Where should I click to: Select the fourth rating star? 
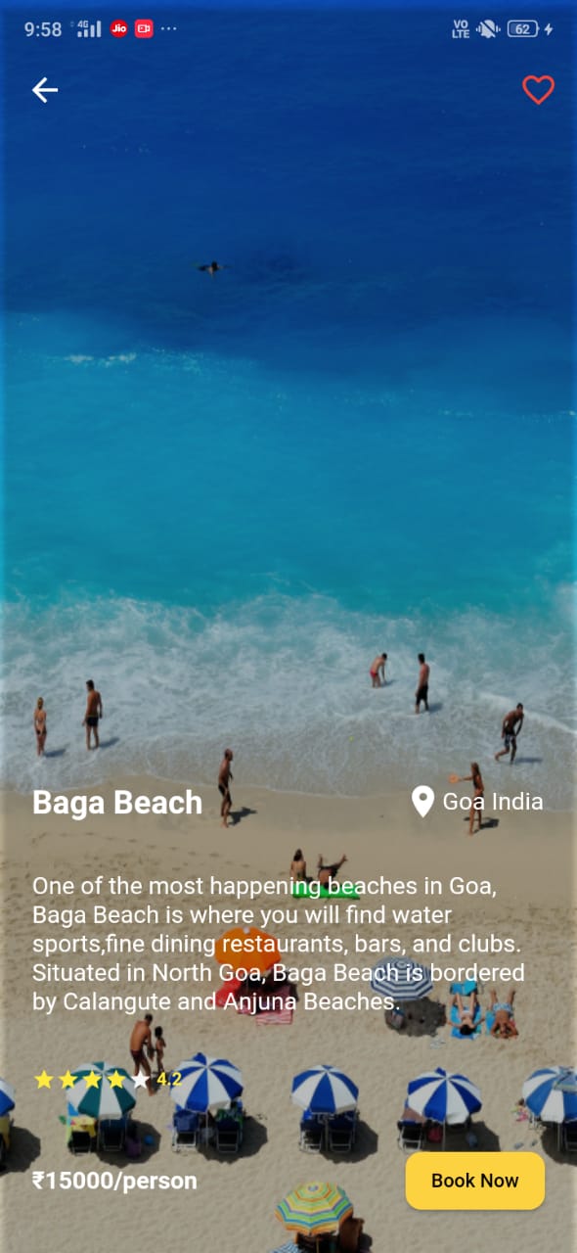[x=116, y=1080]
